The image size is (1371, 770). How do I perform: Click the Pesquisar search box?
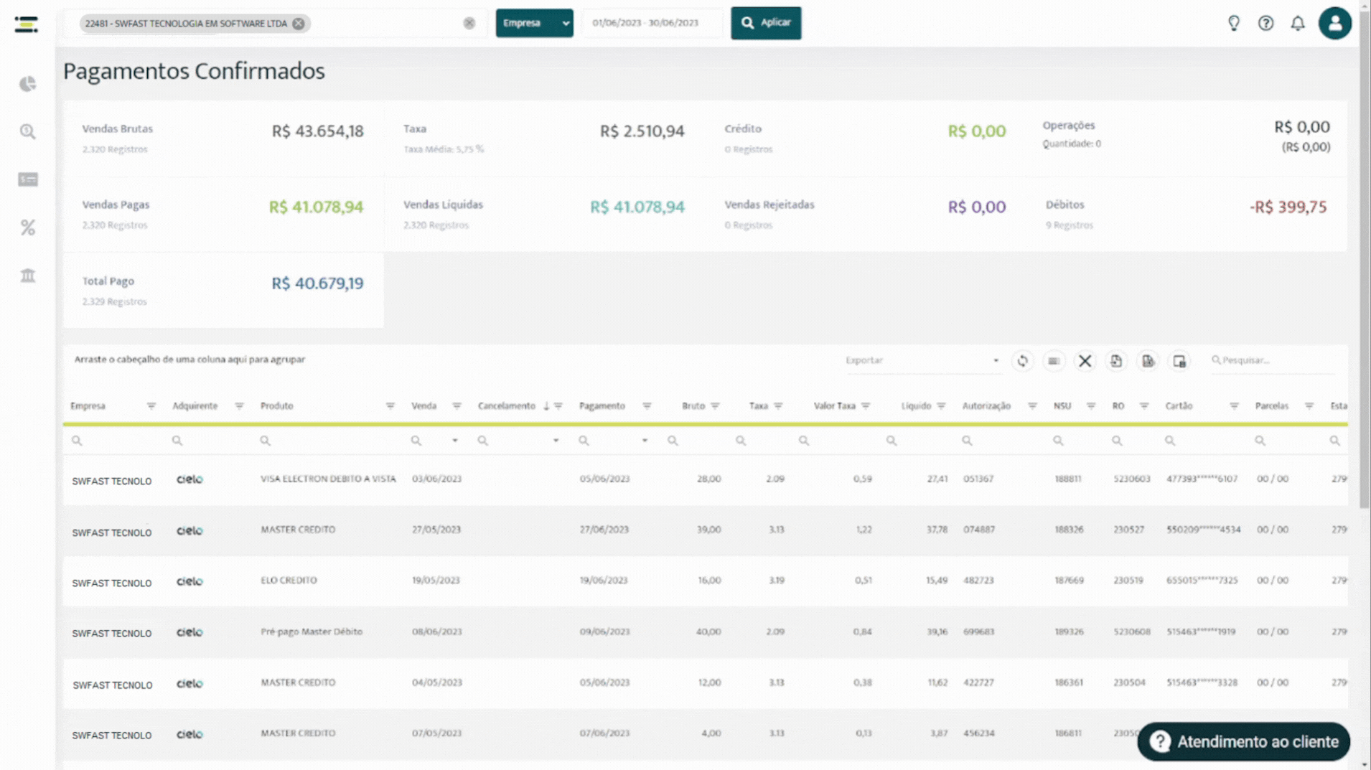tap(1272, 360)
